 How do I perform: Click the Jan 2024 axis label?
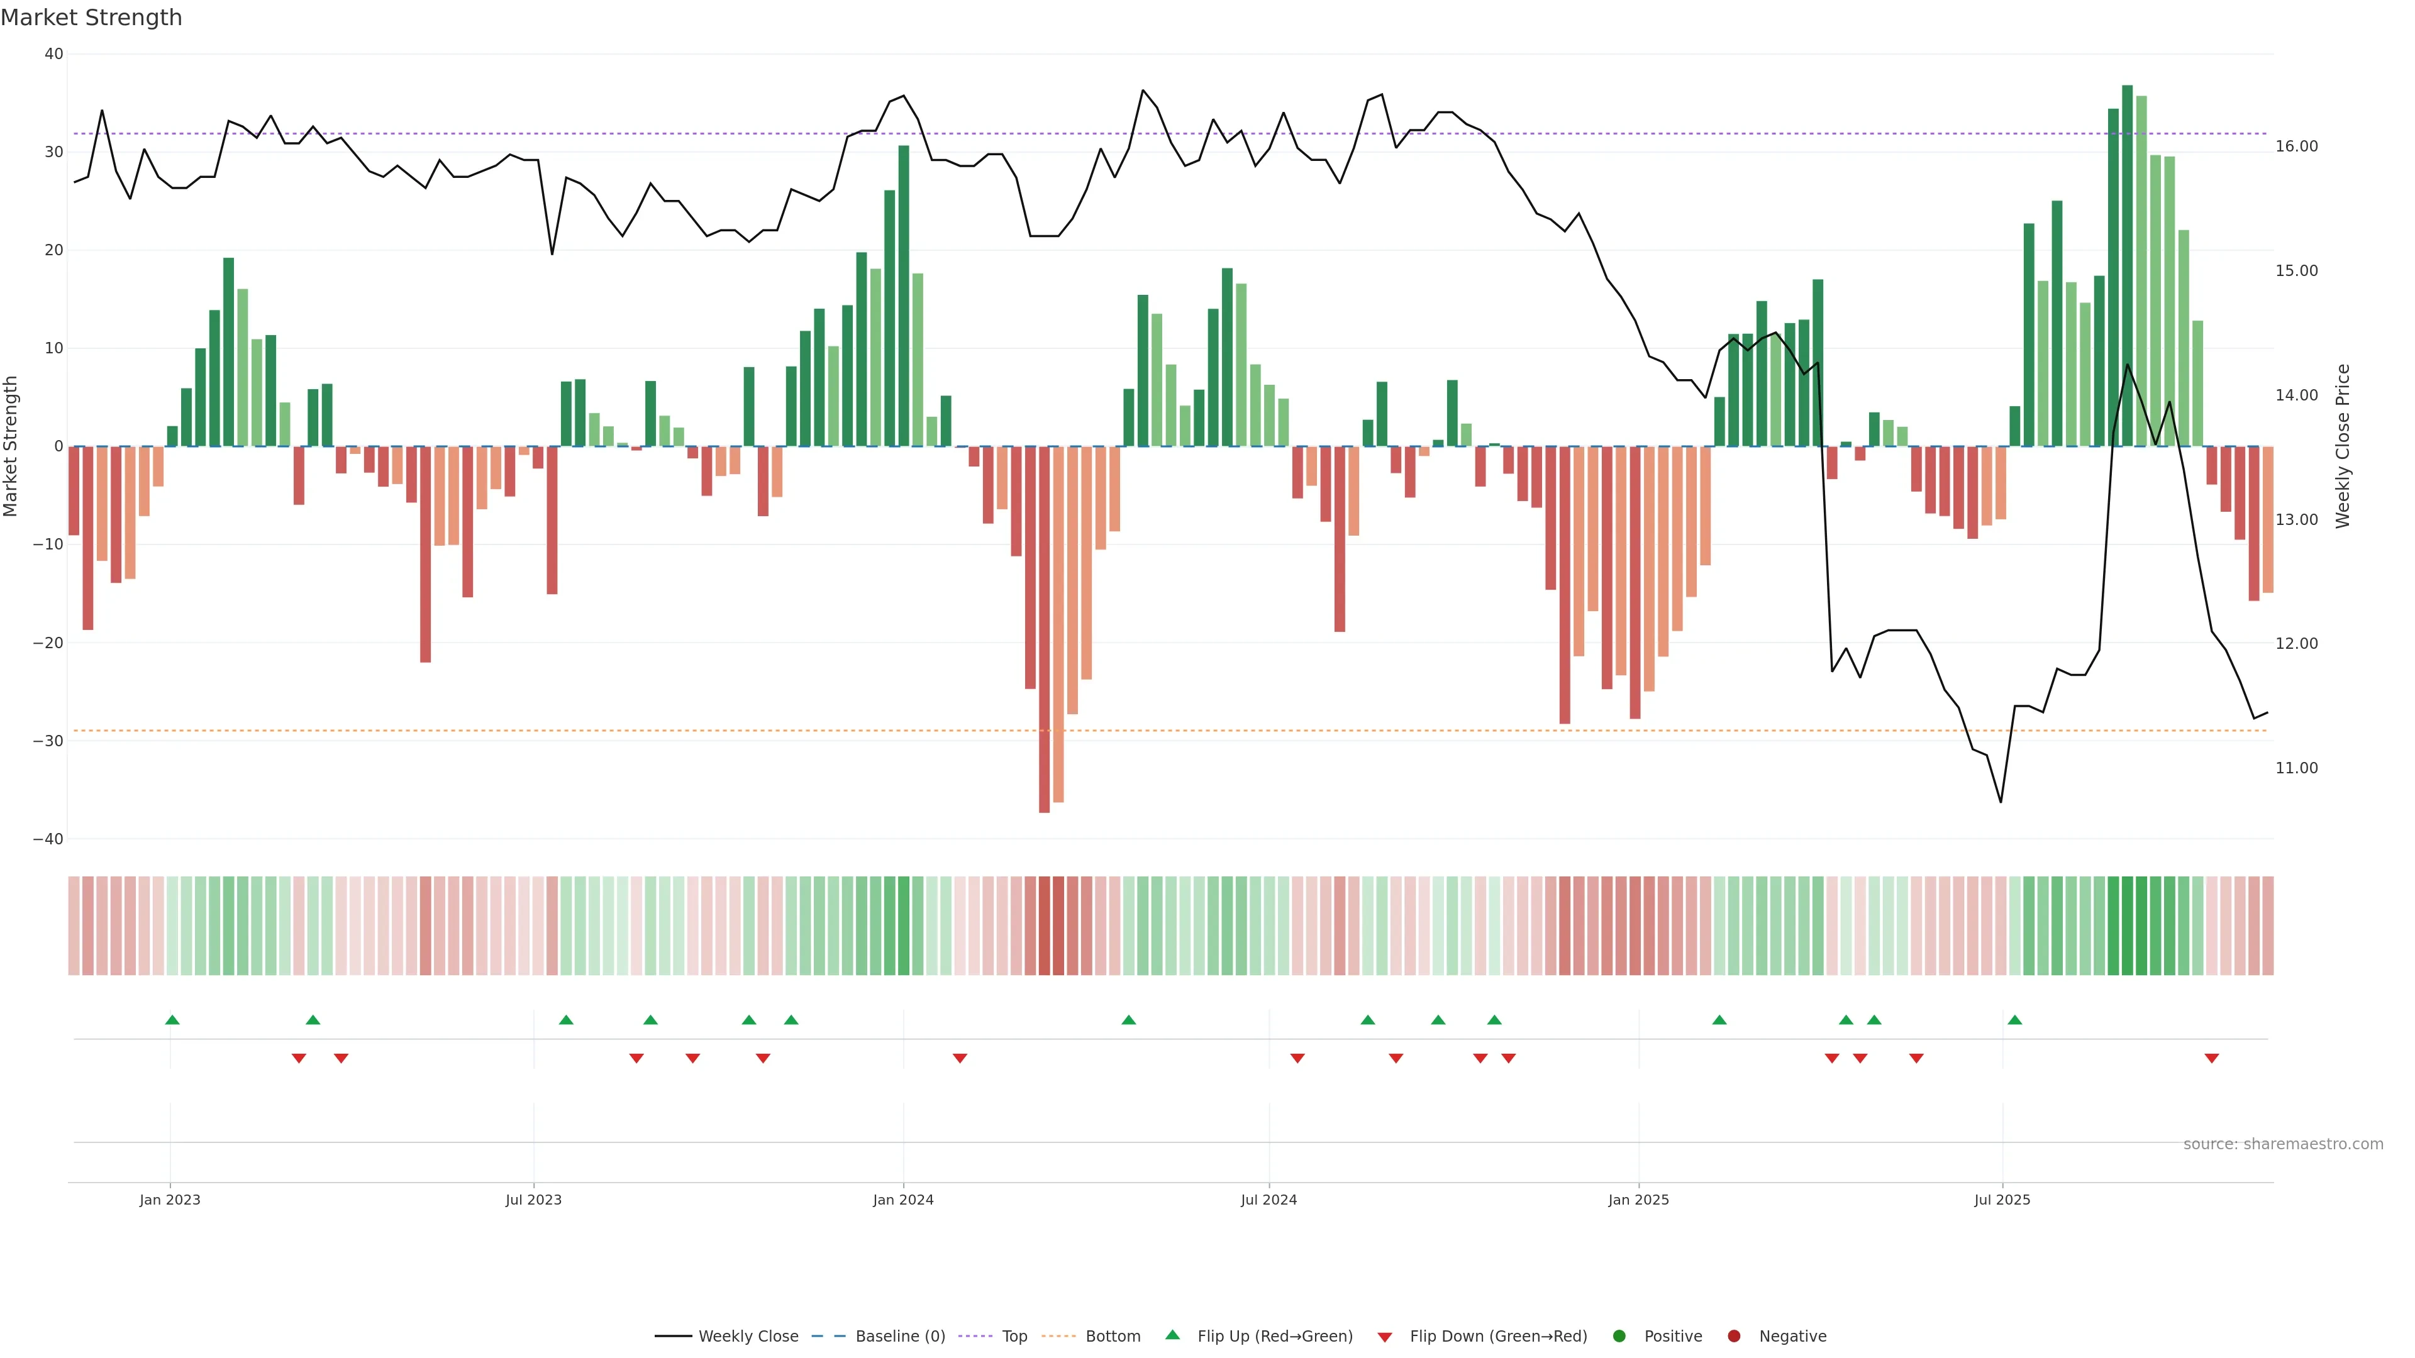[903, 1200]
